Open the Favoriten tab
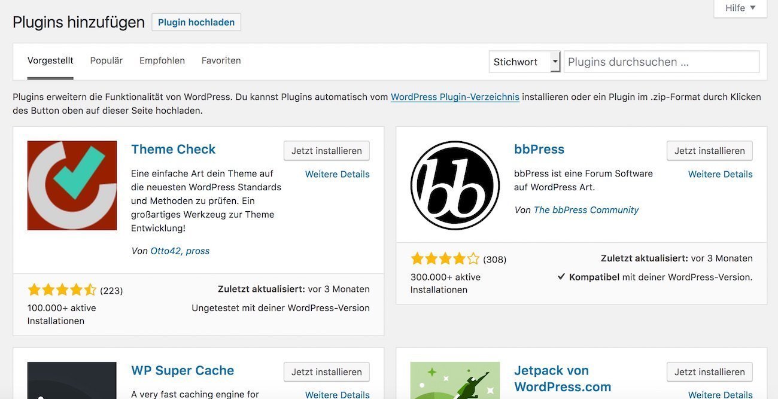 (x=221, y=60)
